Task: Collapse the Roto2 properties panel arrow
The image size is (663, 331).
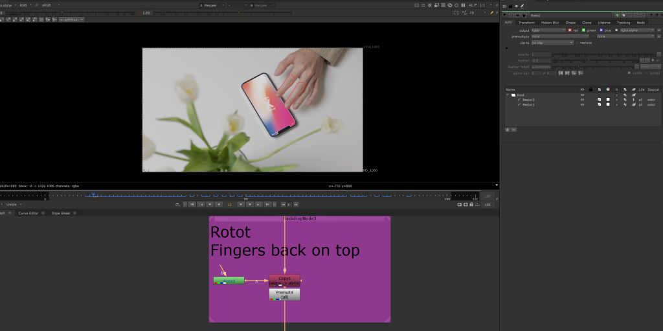Action: pyautogui.click(x=504, y=16)
